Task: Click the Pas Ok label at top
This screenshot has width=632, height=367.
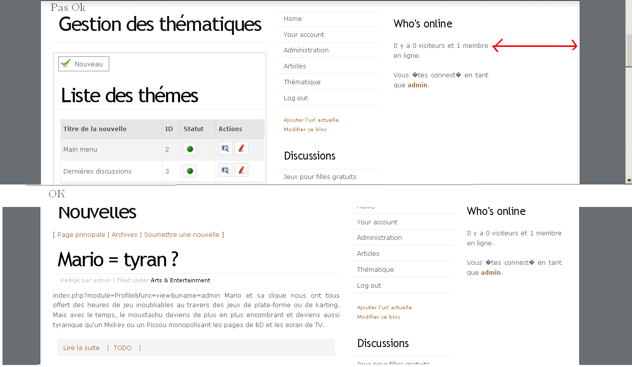Action: tap(68, 7)
